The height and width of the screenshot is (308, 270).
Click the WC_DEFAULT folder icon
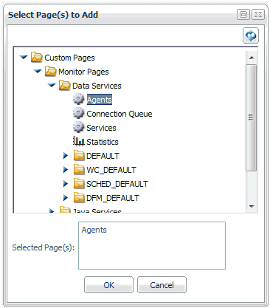point(79,170)
